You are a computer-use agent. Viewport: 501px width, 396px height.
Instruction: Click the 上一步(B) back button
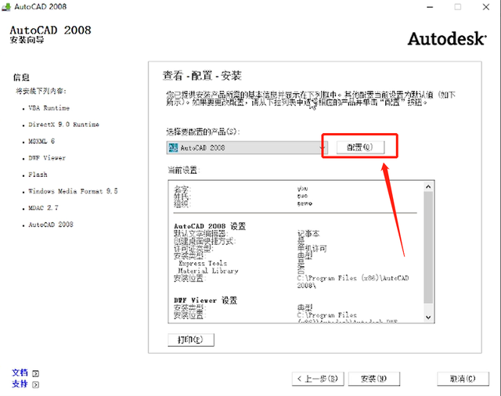tap(318, 379)
